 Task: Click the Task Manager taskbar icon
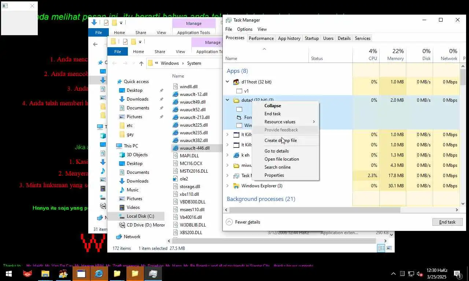tap(153, 273)
